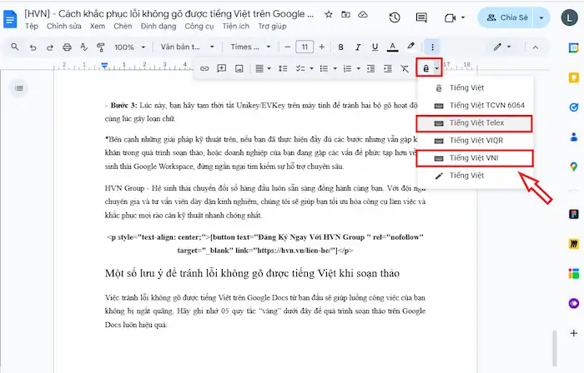Select Tiếng Việt Telex input method
This screenshot has width=584, height=373.
pos(476,123)
